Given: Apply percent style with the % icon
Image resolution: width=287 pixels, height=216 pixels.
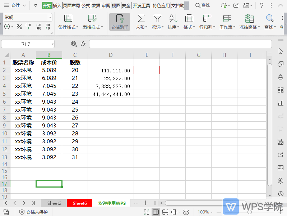Looking at the screenshot, I should tap(19, 27).
